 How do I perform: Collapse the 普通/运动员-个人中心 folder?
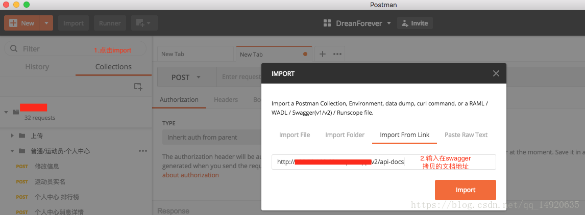coord(12,151)
